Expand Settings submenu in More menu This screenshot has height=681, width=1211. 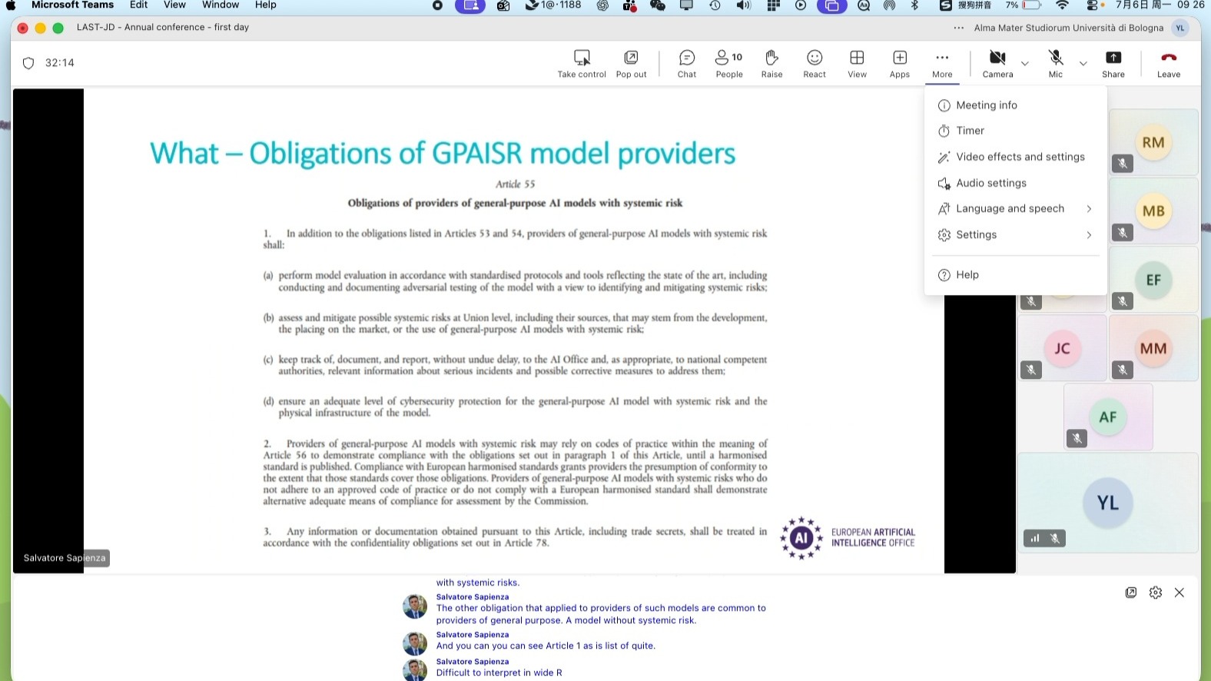coord(1015,234)
